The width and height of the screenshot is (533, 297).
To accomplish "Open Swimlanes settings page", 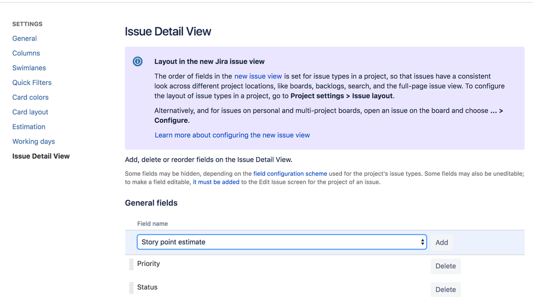I will pos(29,68).
